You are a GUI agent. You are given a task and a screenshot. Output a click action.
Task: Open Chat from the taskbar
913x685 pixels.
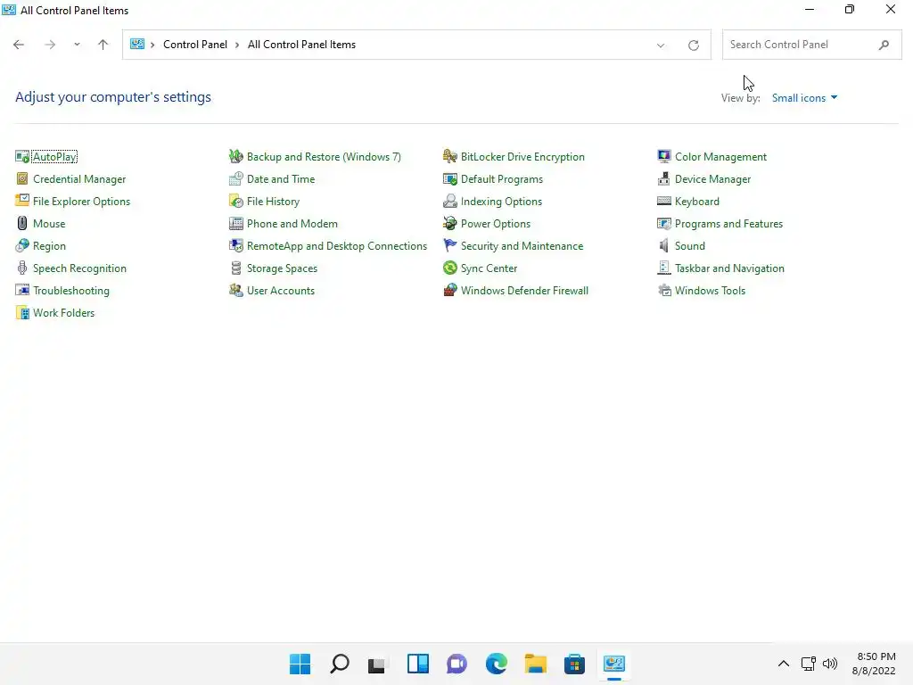click(457, 664)
